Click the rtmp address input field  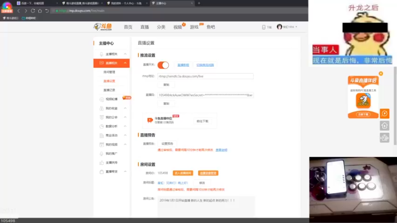pos(205,76)
